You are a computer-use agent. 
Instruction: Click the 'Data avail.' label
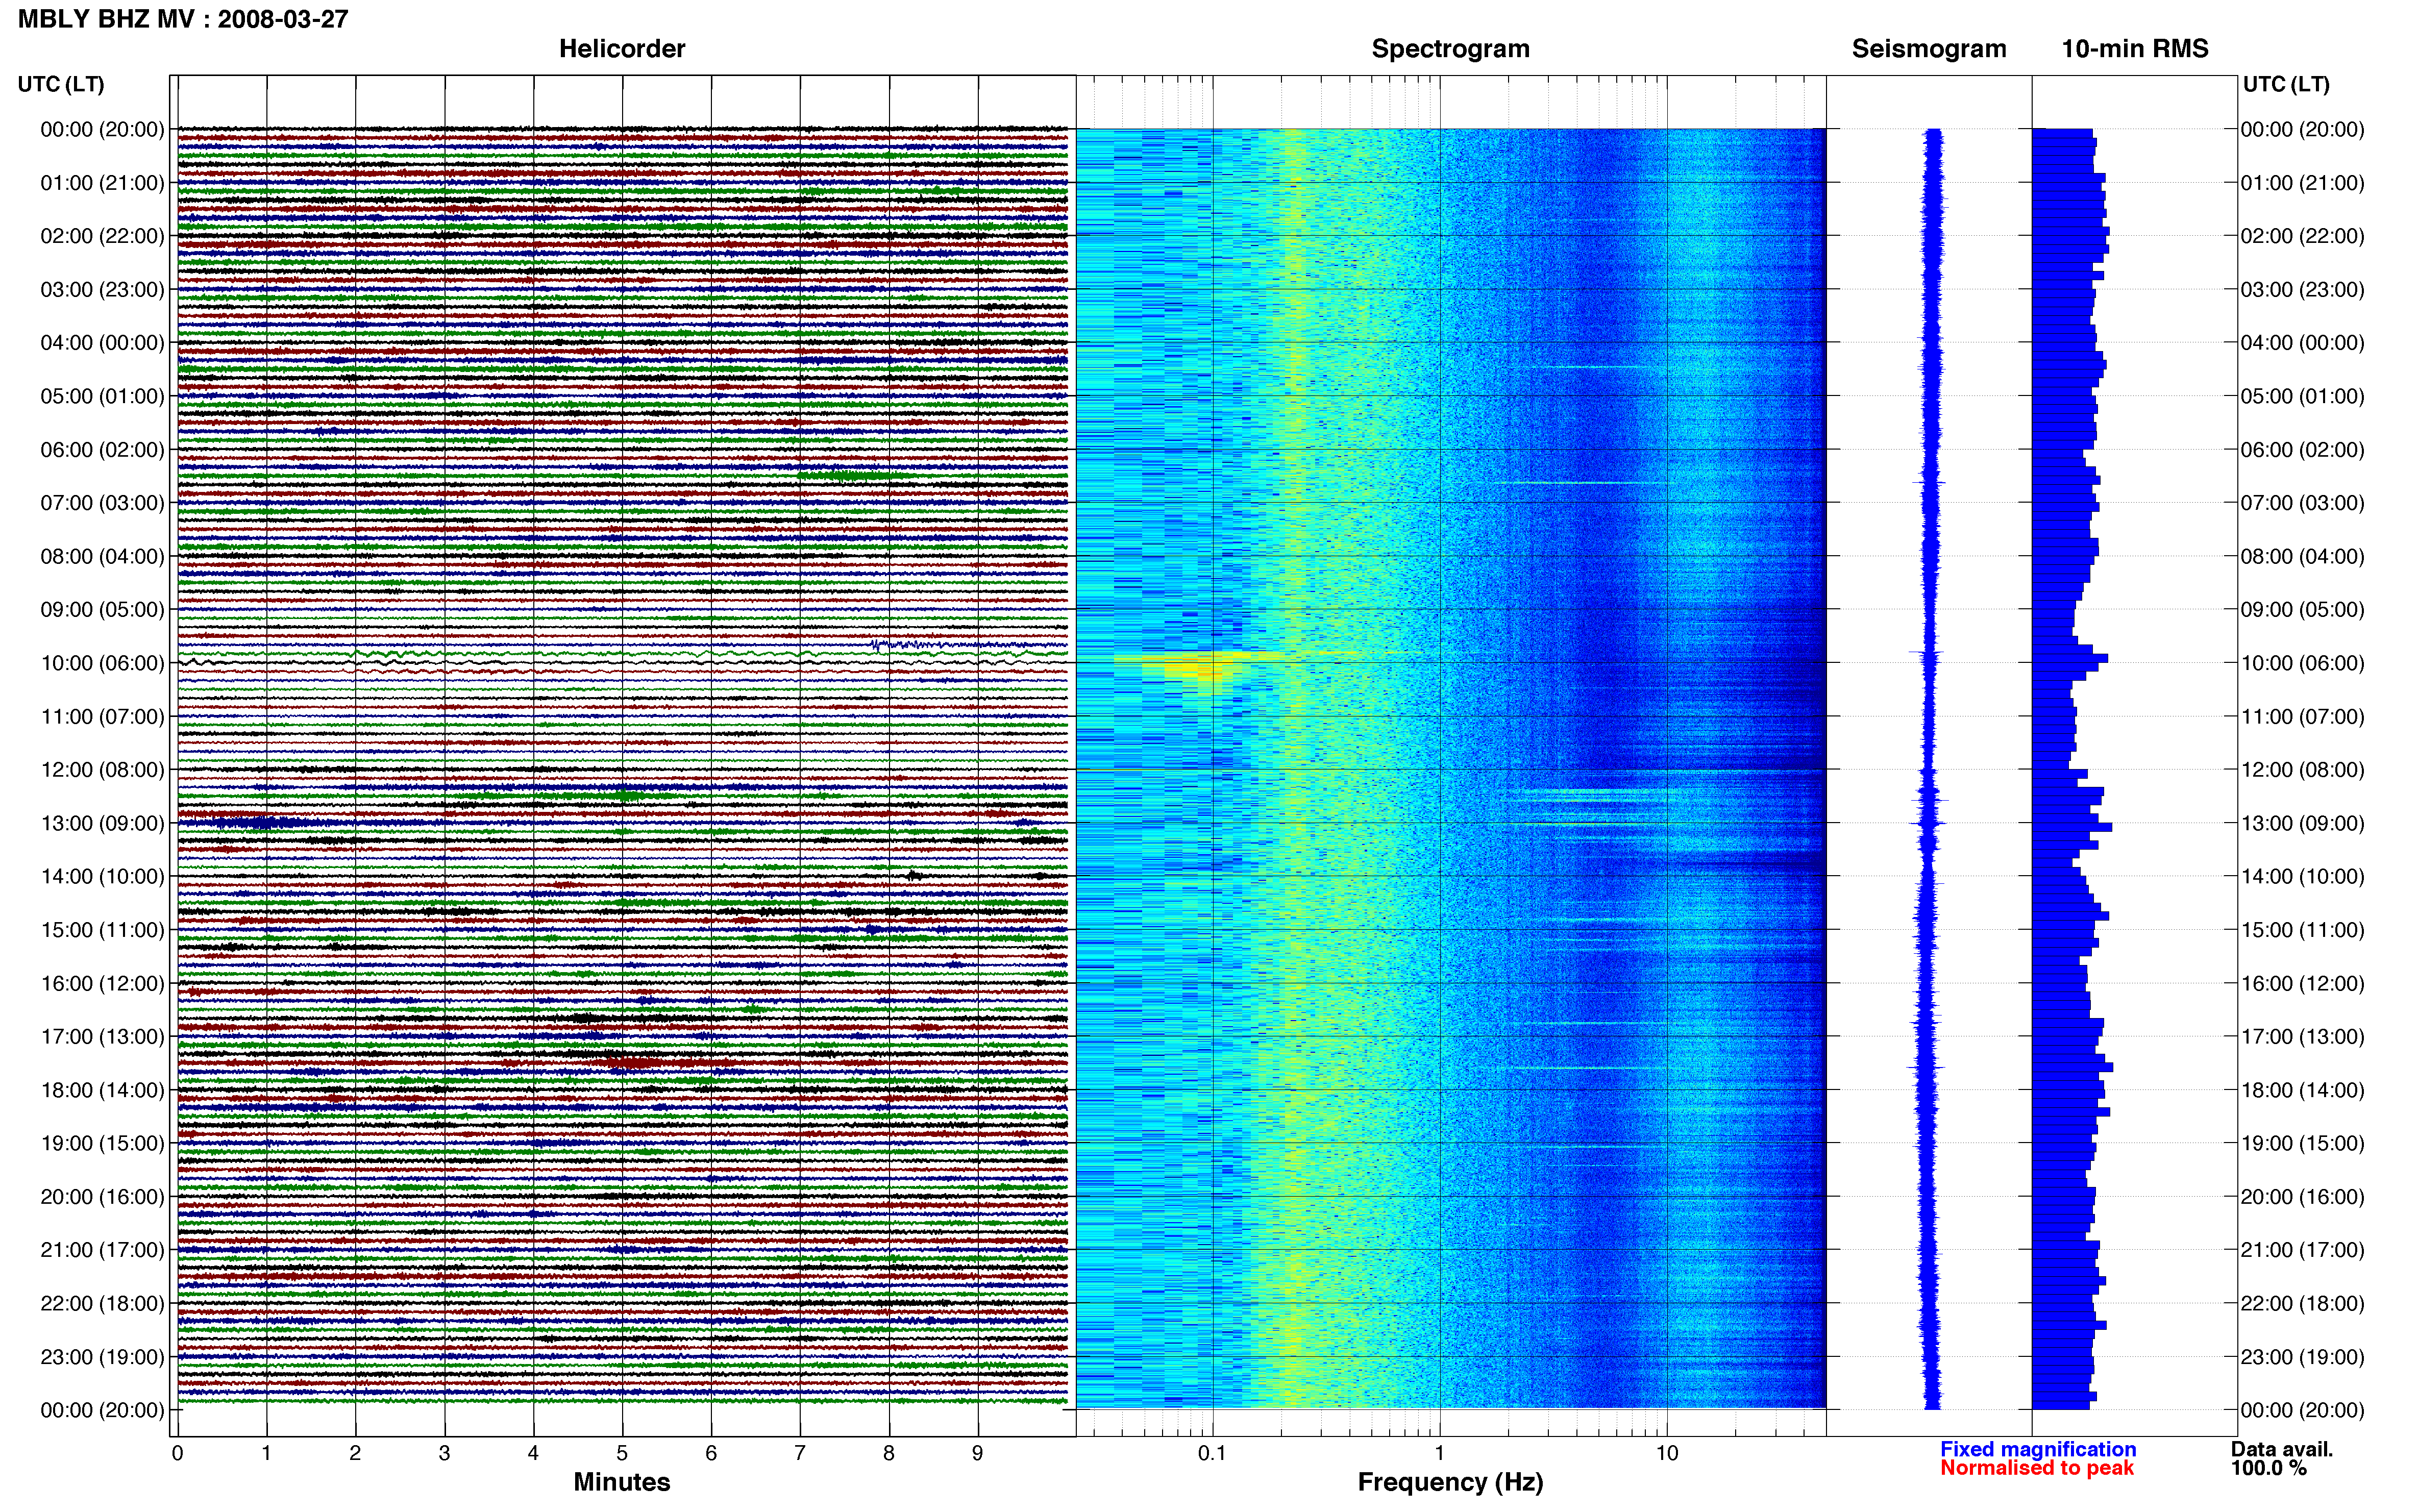(2281, 1449)
